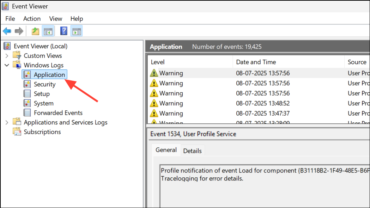Click the Back arrow toolbar icon
Viewport: 370px width, 208px height.
click(7, 31)
